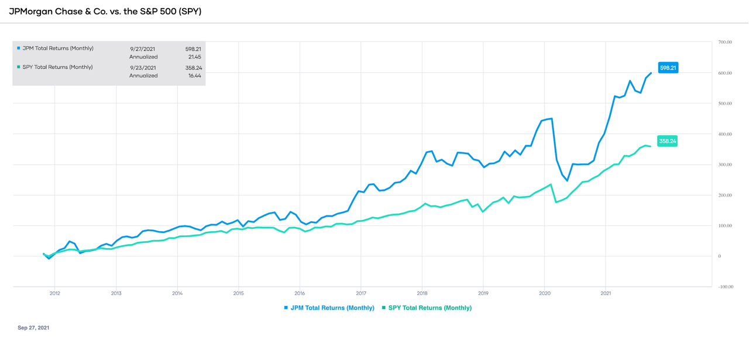Click the 2017 label on the x-axis
This screenshot has width=749, height=355.
coord(361,294)
